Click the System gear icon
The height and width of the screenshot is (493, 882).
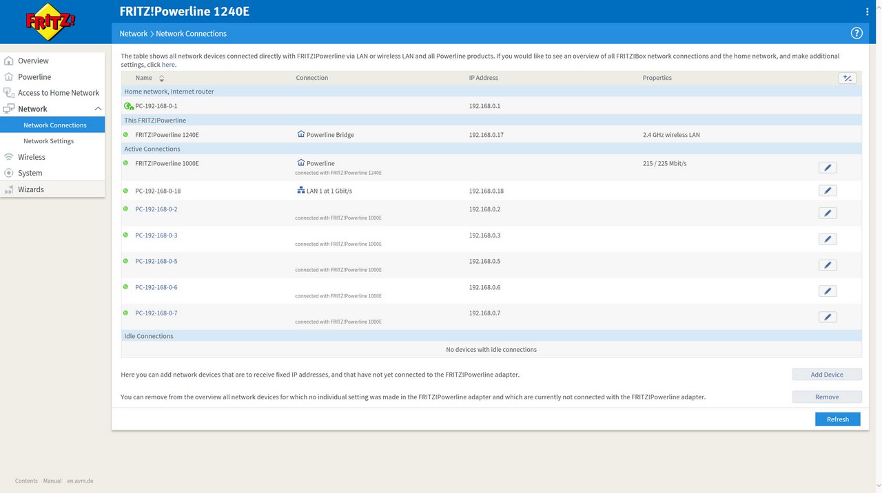click(9, 173)
